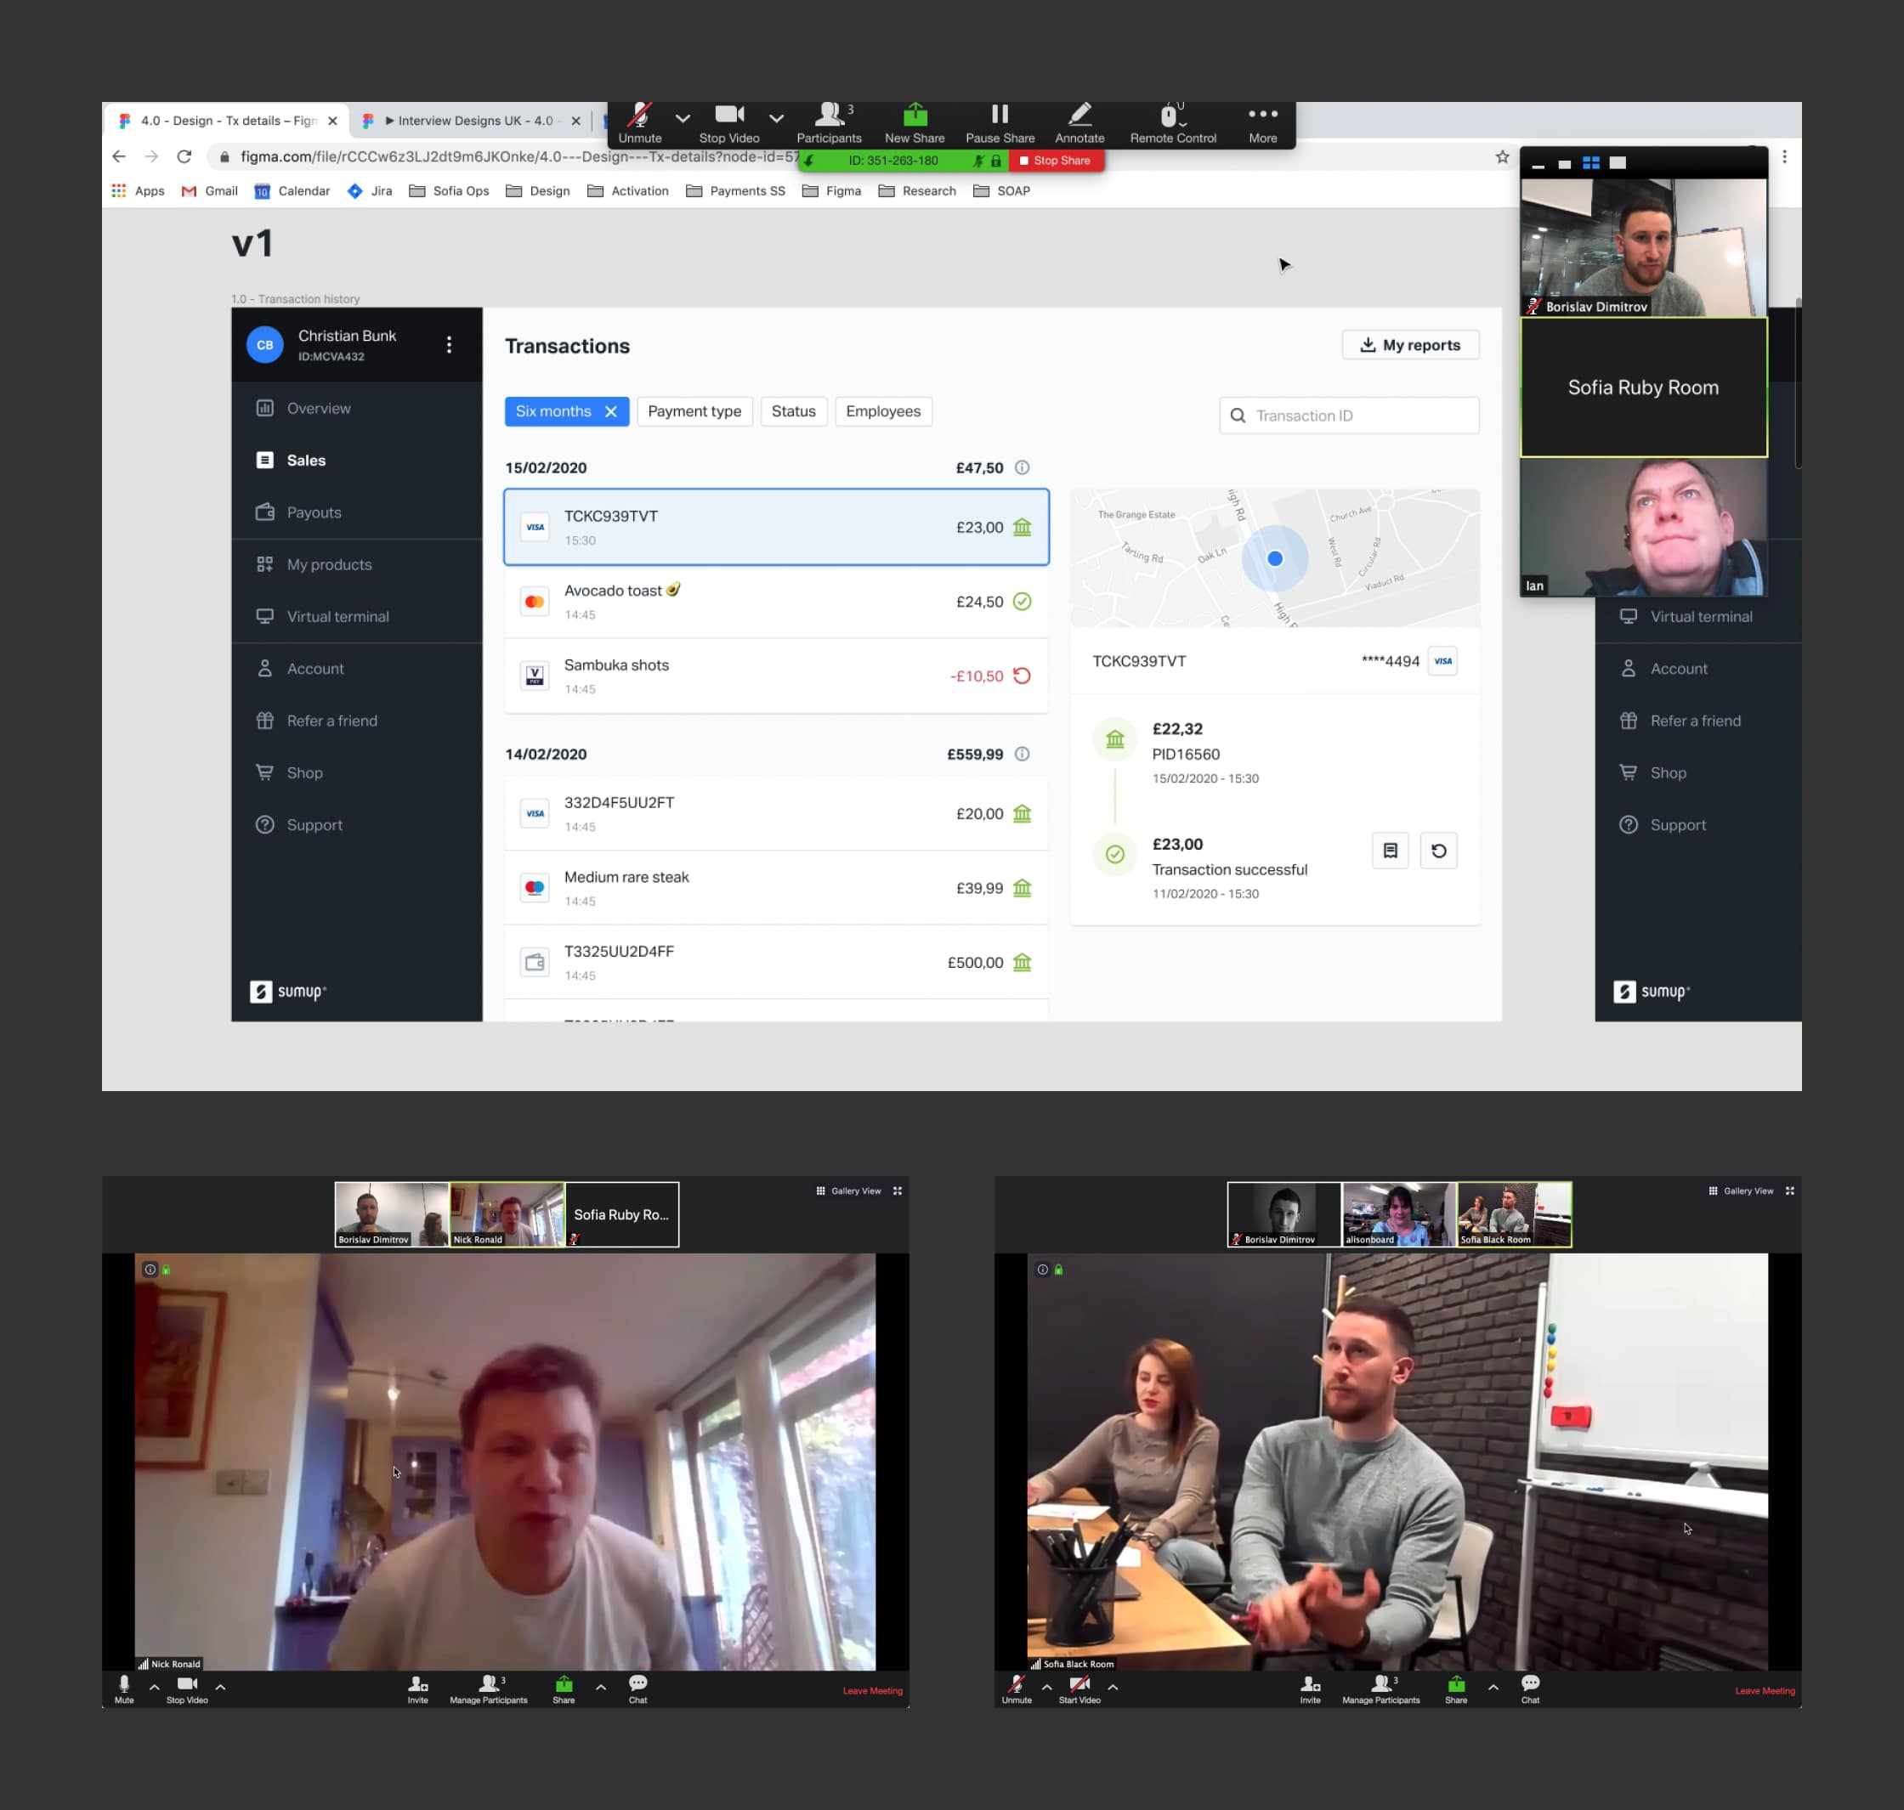Open receipt icon next to Transaction successful
Screen dimensions: 1904x1810
tap(1390, 851)
